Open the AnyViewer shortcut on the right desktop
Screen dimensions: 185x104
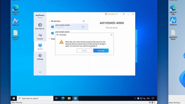point(173,21)
